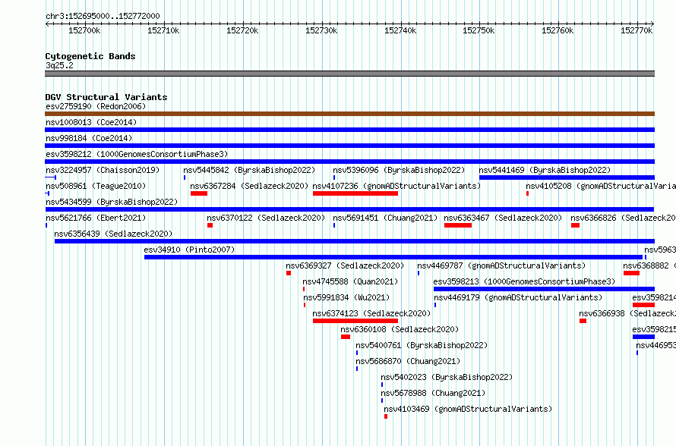The image size is (676, 446).
Task: Open nsv508961 (Teague2010) entry
Action: [x=96, y=186]
